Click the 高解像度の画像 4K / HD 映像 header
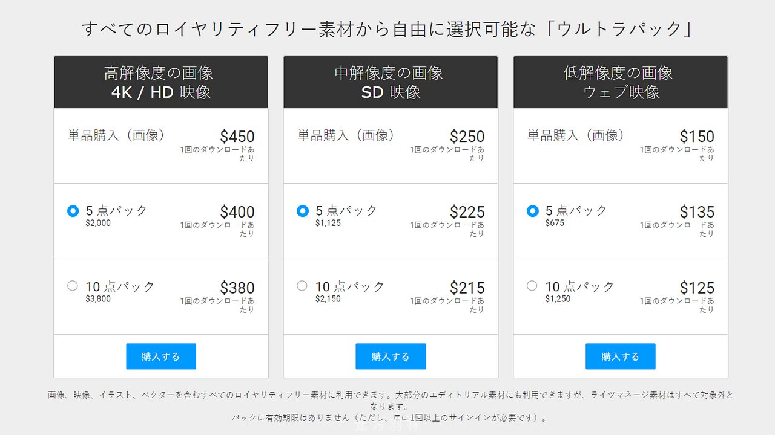775x435 pixels. [161, 82]
